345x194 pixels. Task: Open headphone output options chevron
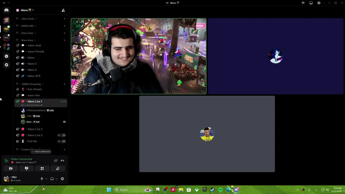tap(56, 179)
